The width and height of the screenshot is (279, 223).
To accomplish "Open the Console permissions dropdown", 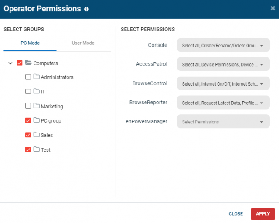I will [223, 45].
